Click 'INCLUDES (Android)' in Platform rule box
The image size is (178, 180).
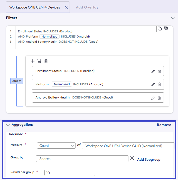[x=88, y=84]
